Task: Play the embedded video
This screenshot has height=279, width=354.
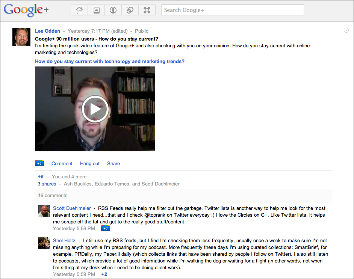Action: pyautogui.click(x=95, y=109)
